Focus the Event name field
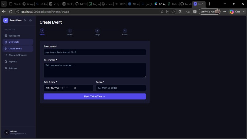The height and width of the screenshot is (139, 247). (94, 52)
